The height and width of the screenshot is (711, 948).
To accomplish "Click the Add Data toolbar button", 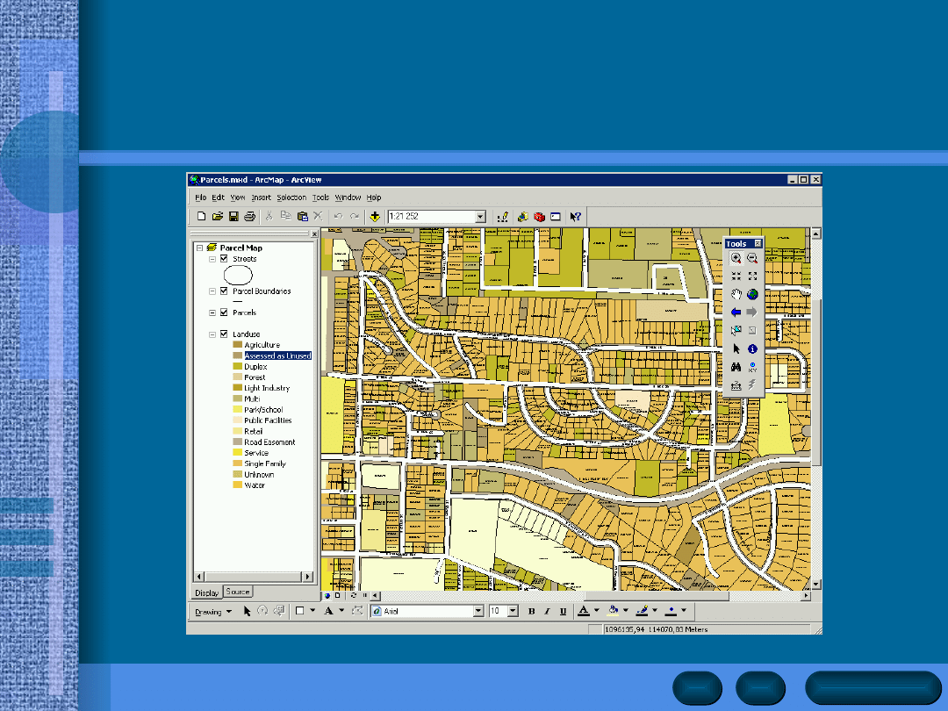I will 375,216.
